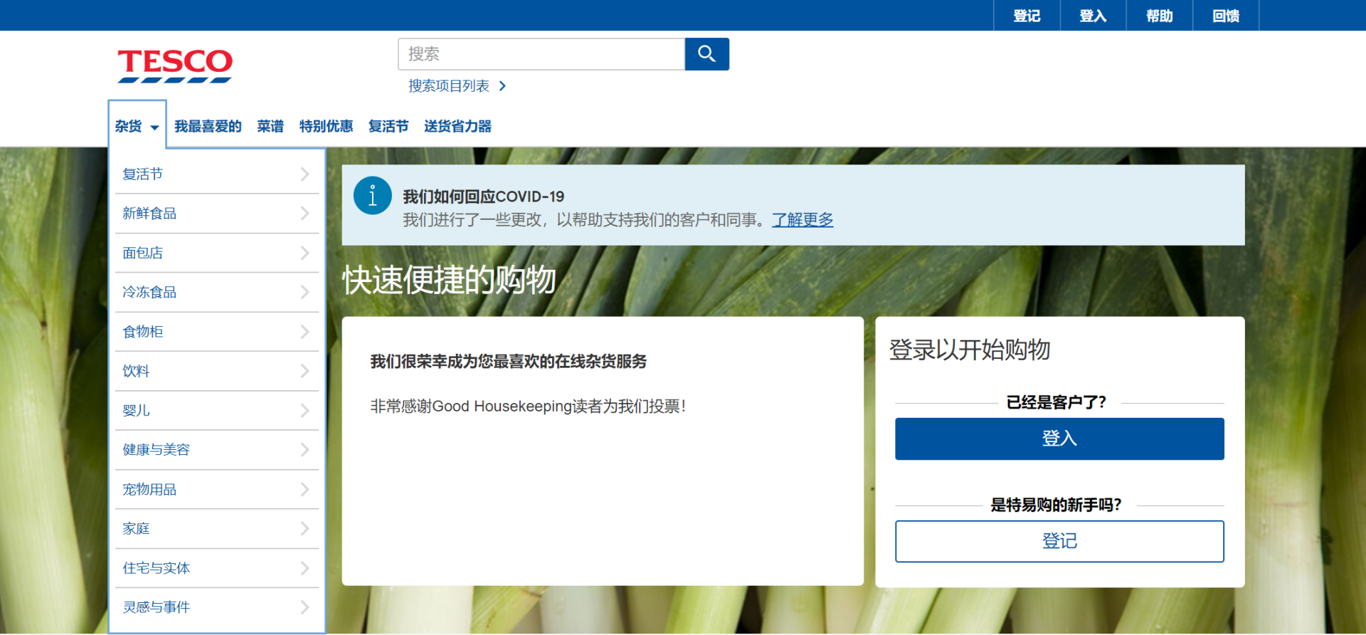Select 复活节 in the groceries menu

(143, 174)
